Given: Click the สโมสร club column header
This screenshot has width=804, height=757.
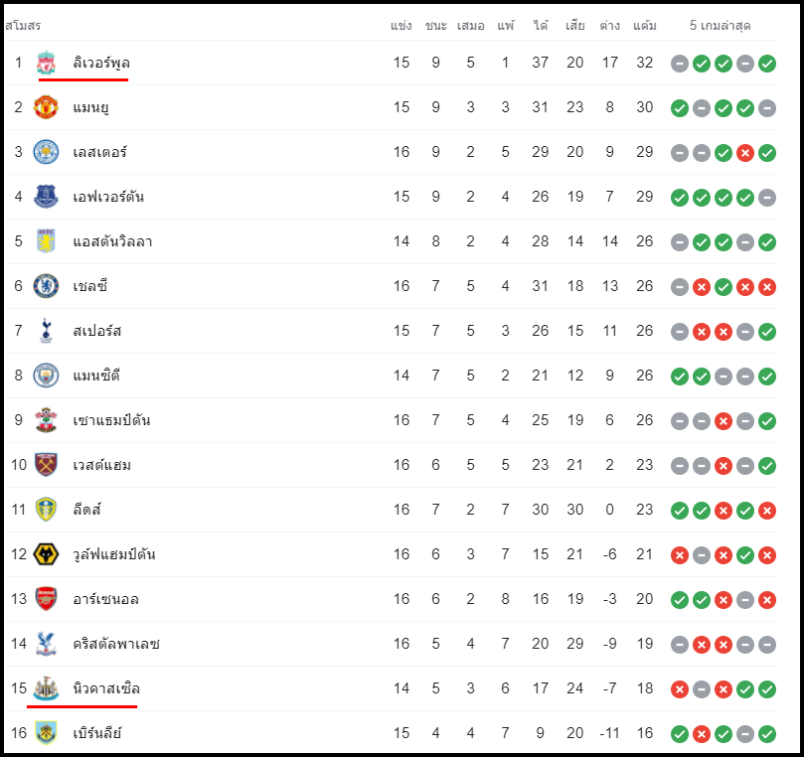Looking at the screenshot, I should [23, 25].
